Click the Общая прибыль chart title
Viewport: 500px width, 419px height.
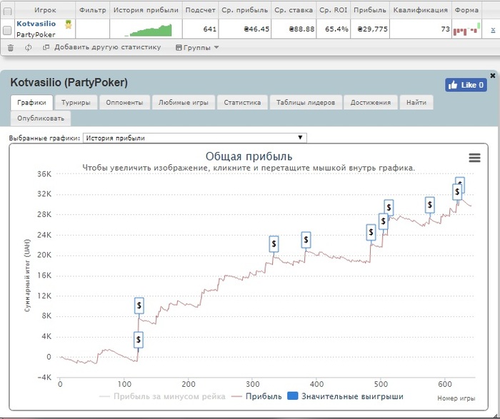pos(249,156)
